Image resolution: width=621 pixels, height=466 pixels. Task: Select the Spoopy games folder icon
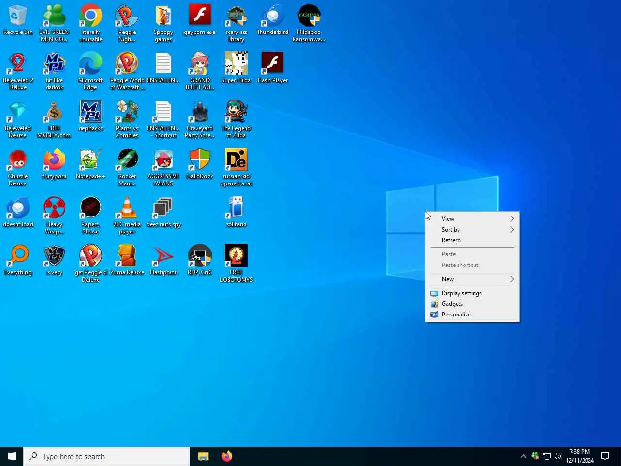(163, 23)
